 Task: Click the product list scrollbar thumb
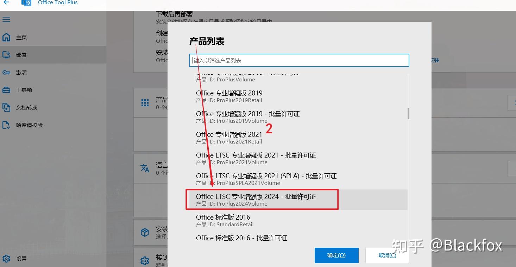point(408,114)
